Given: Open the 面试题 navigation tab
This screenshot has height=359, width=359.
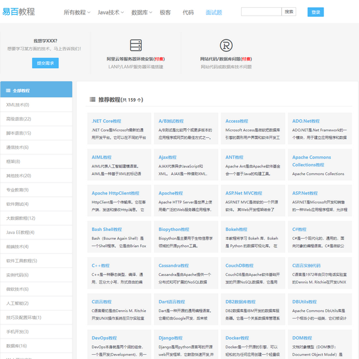Looking at the screenshot, I should pos(214,12).
